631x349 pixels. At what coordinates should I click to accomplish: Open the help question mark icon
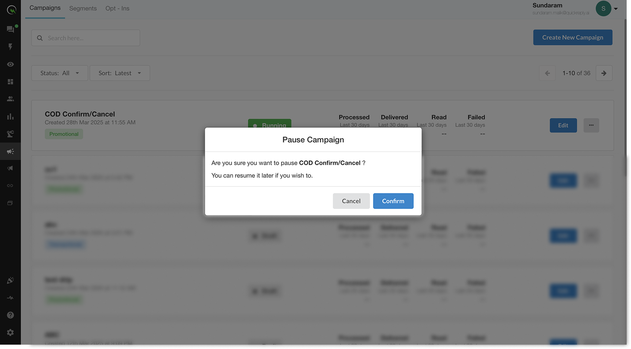tap(10, 315)
